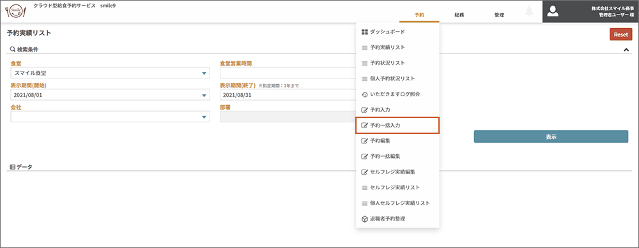Switch to the 管理 tab

499,15
